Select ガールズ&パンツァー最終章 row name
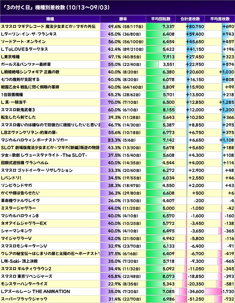235x303 pixels. 26,64
